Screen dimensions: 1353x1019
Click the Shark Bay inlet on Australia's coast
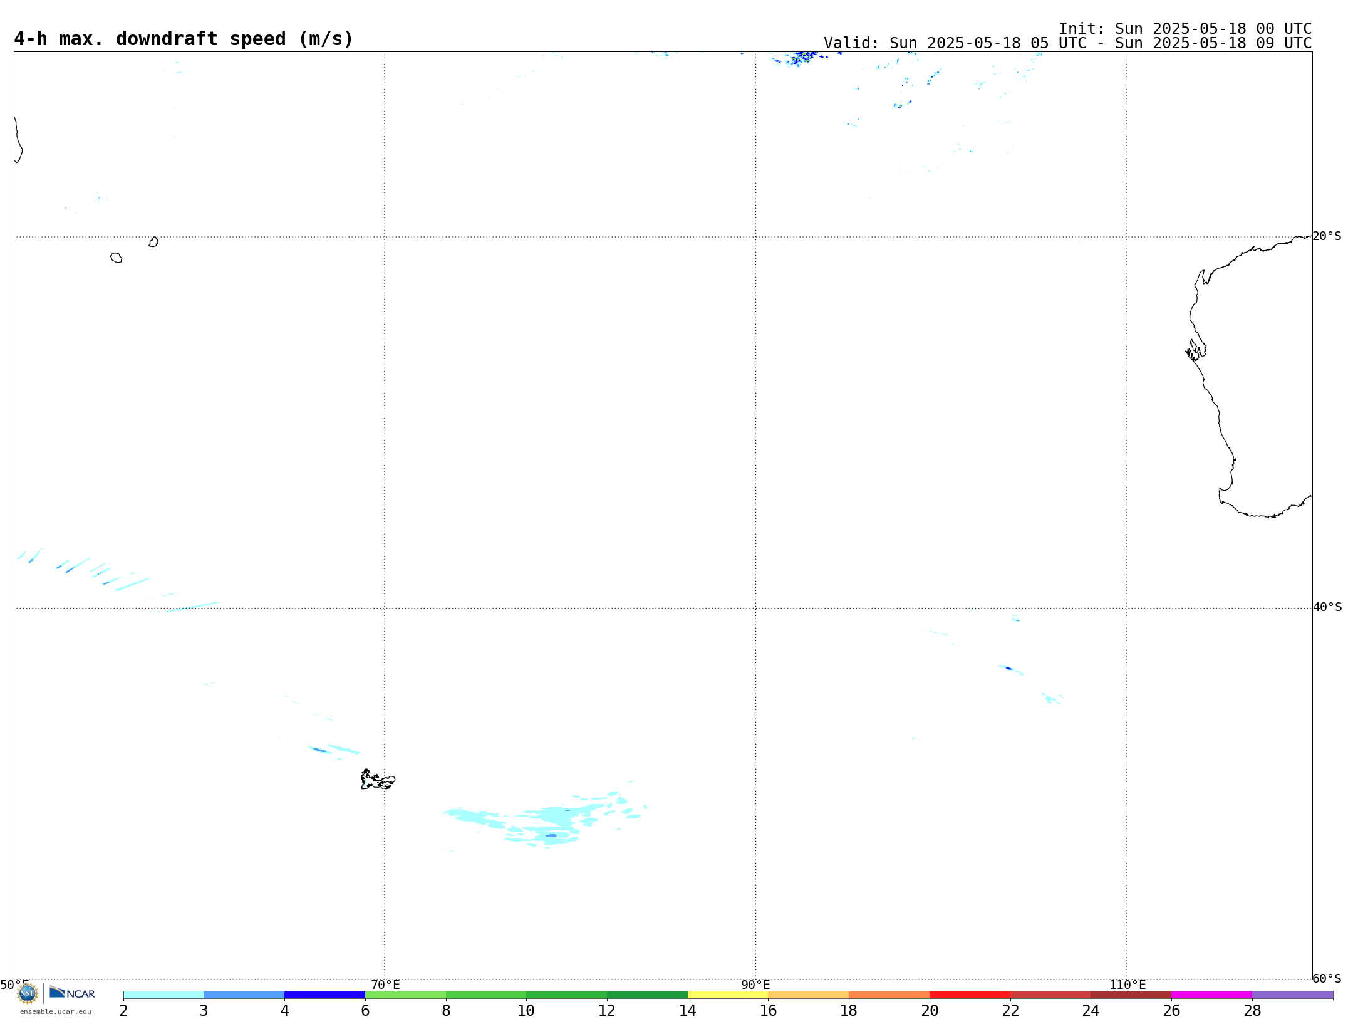[x=1196, y=350]
